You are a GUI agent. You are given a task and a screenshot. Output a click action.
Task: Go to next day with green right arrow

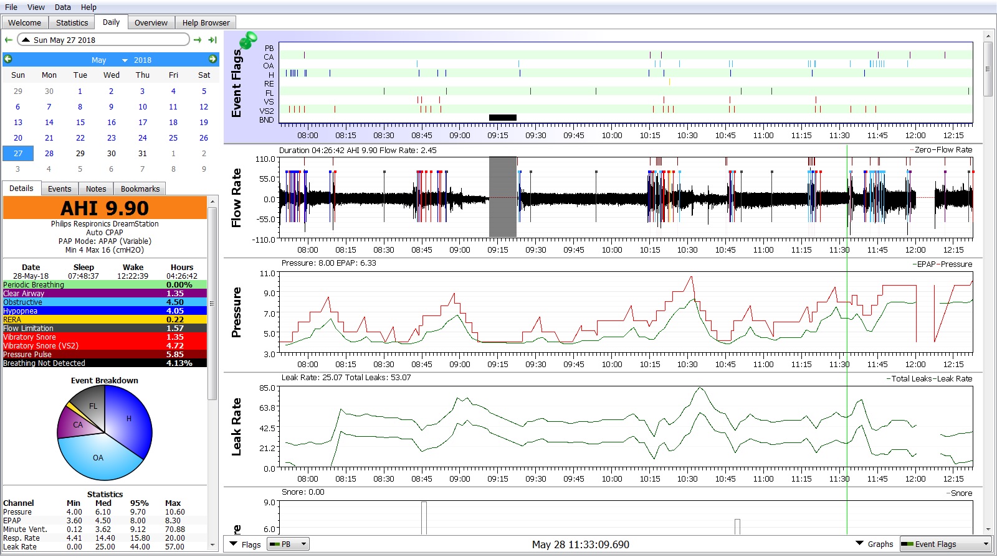coord(198,40)
